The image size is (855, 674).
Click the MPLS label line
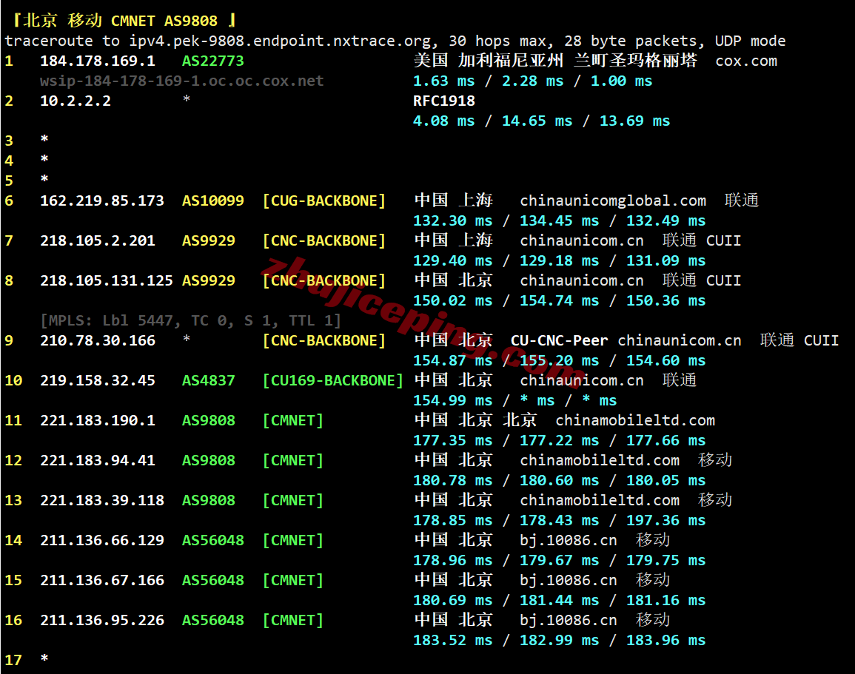click(x=191, y=320)
